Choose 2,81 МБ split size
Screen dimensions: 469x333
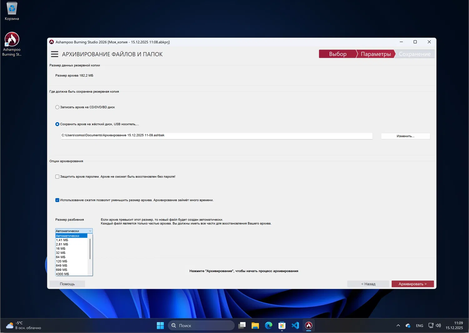(x=71, y=244)
